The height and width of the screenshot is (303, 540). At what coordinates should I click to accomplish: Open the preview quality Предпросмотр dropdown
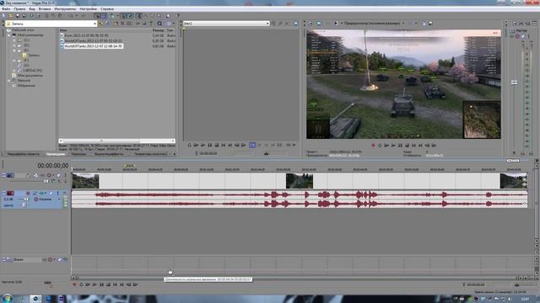click(375, 24)
